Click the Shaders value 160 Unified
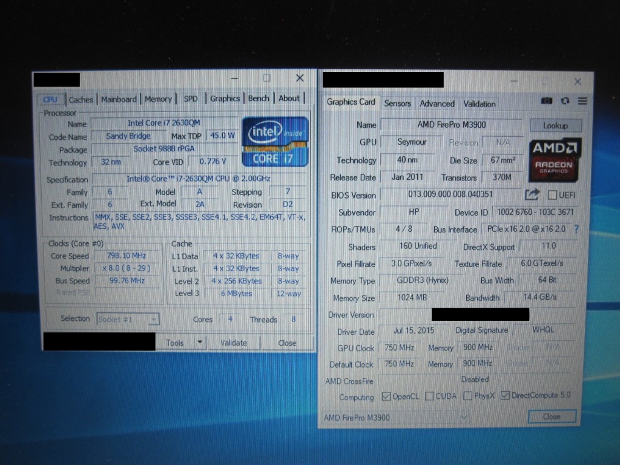This screenshot has height=465, width=620. click(x=418, y=246)
